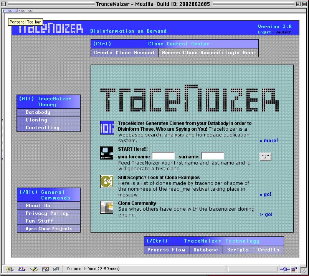
Task: Open the About Us page
Action: [49, 206]
